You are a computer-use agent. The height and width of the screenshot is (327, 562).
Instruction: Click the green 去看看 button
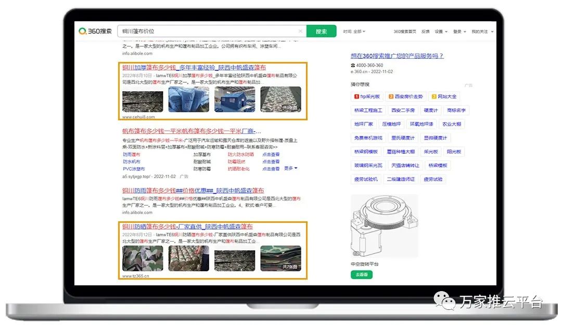pos(362,274)
